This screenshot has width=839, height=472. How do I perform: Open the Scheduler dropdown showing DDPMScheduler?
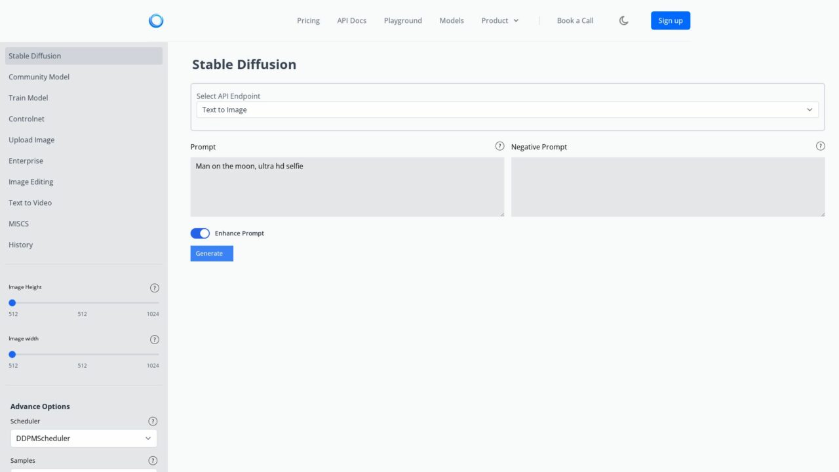tap(83, 438)
